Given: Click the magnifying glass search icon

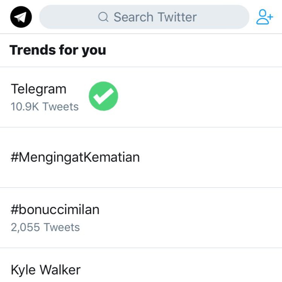Looking at the screenshot, I should click(x=103, y=17).
